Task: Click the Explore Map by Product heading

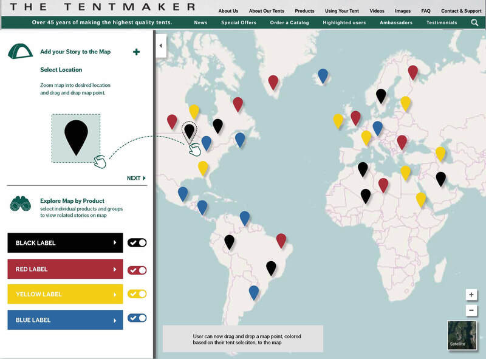Action: pos(72,201)
